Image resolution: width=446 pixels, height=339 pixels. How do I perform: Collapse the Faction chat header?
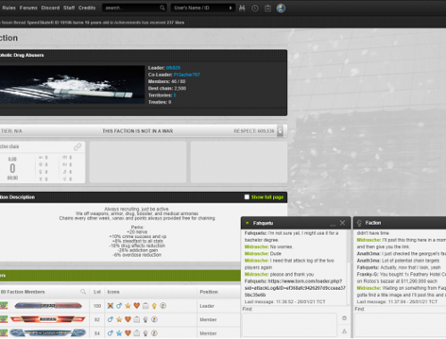click(x=400, y=223)
